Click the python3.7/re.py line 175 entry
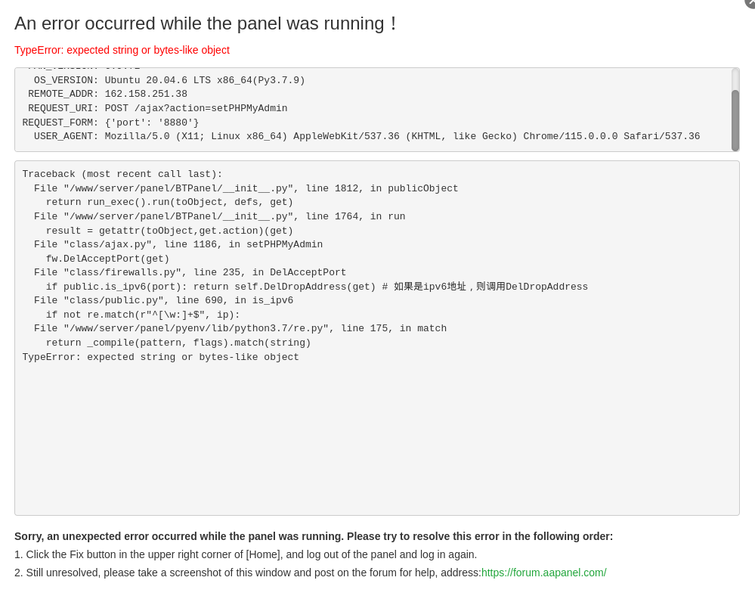 pos(240,329)
